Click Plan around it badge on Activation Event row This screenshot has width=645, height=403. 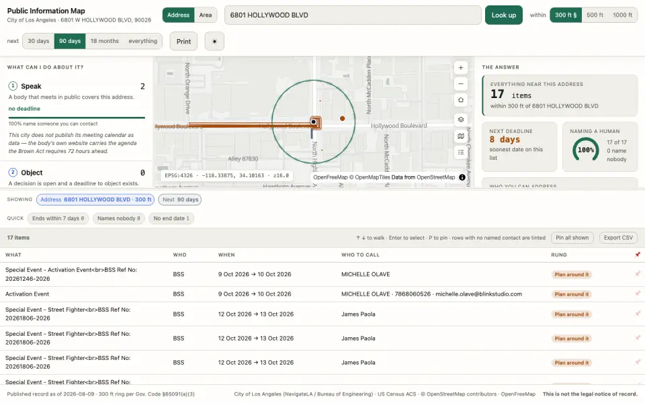coord(571,294)
